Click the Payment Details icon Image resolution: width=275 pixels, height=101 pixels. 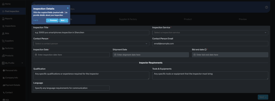(x=4, y=85)
